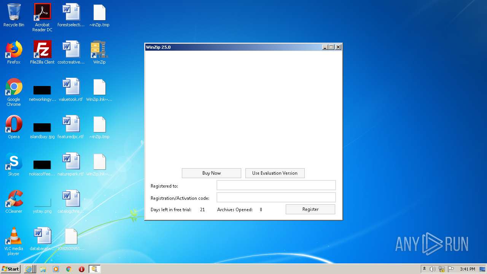Focus the Registration/Activation code field
Screen dimensions: 487x274
[x=276, y=198]
